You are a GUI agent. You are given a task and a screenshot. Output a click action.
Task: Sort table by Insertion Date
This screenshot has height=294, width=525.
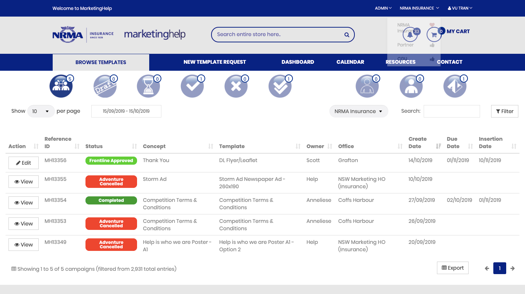(x=497, y=143)
